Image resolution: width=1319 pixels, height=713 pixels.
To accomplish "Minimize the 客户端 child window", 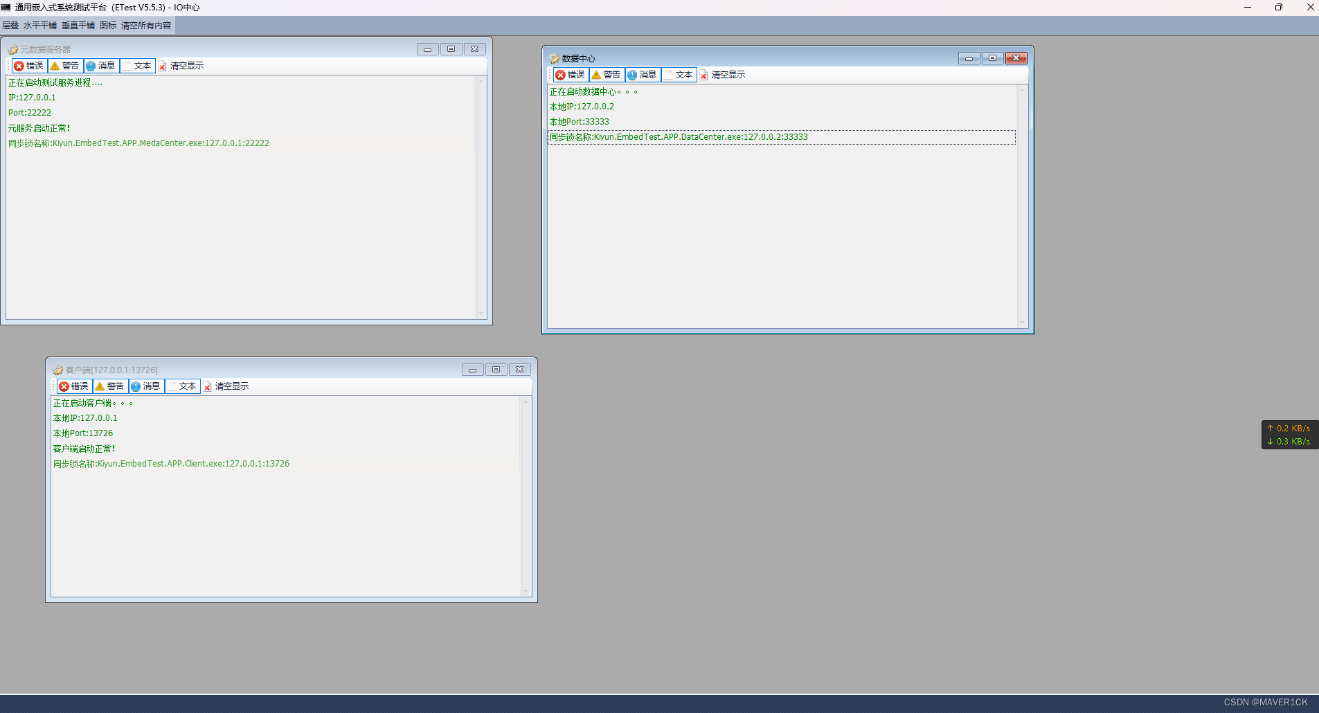I will (x=473, y=370).
